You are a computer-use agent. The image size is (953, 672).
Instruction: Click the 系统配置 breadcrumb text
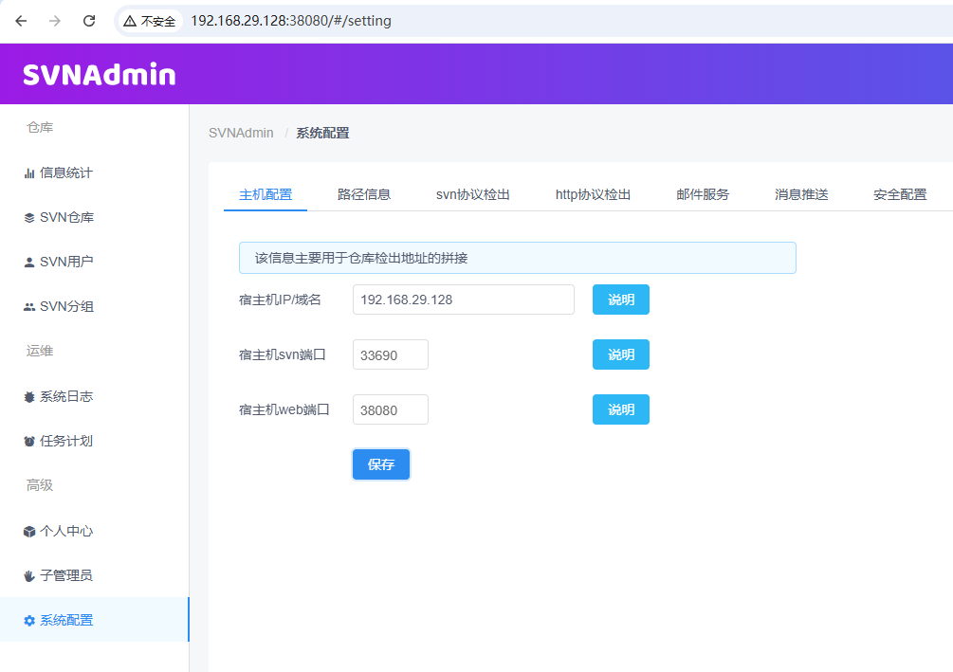pyautogui.click(x=322, y=133)
